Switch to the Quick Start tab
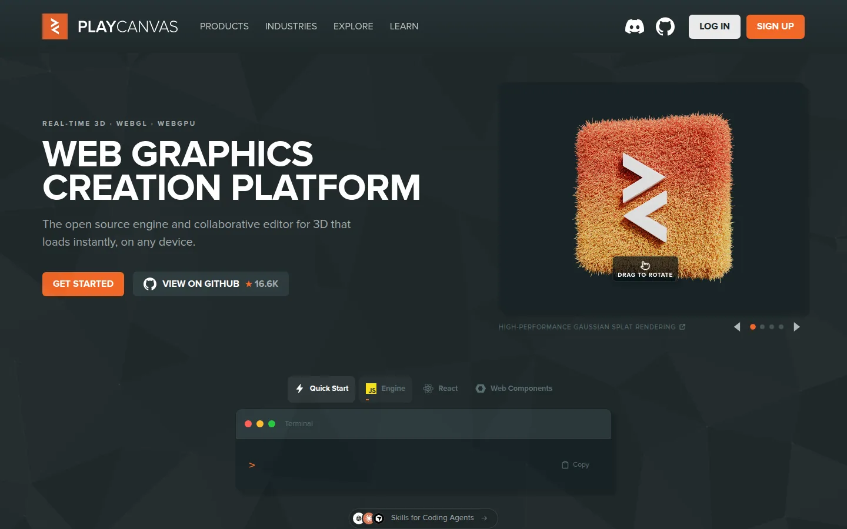 (322, 389)
